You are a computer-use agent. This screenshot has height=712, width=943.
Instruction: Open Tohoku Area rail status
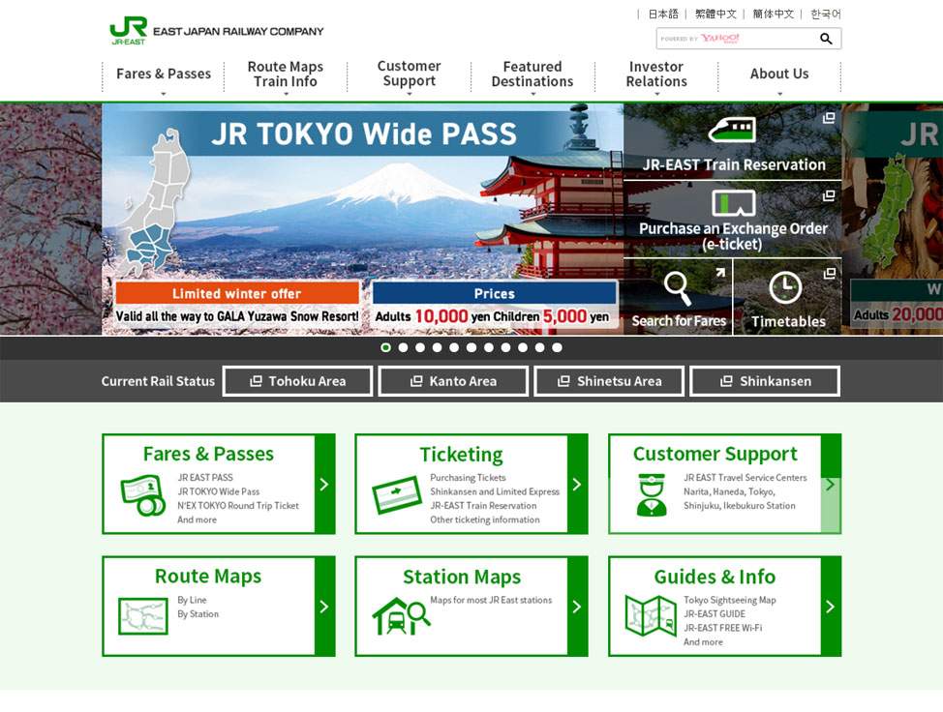tap(297, 381)
